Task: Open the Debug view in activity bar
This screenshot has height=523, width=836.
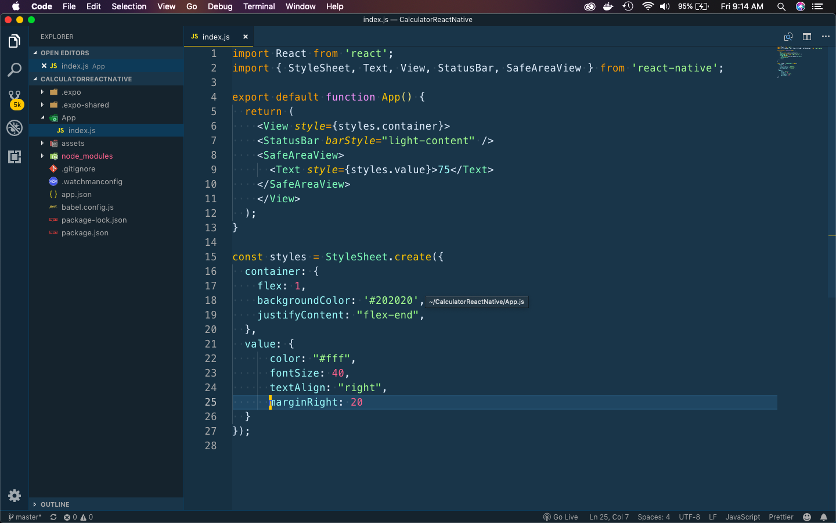Action: click(x=15, y=128)
